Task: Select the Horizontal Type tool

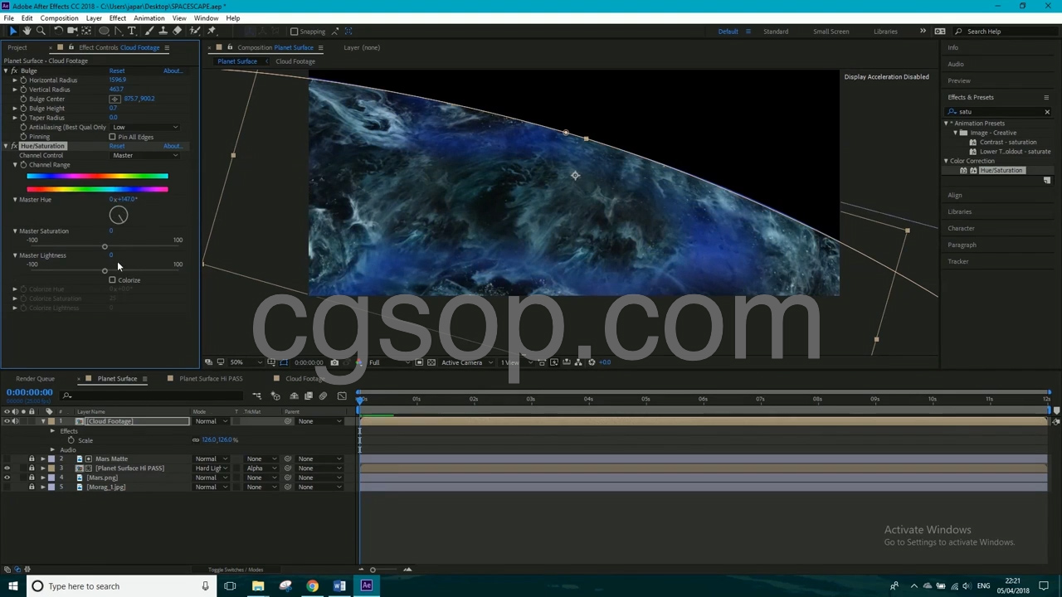Action: tap(132, 32)
